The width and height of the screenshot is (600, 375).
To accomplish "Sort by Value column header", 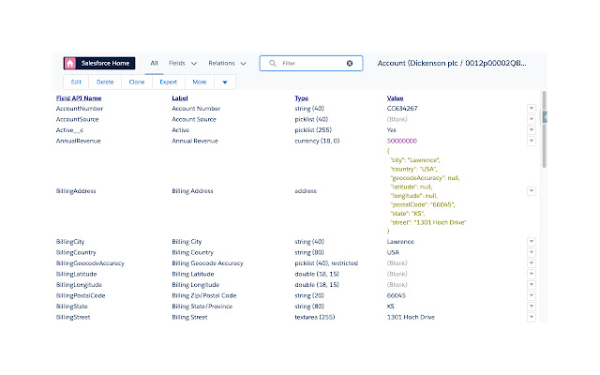I will coord(395,97).
